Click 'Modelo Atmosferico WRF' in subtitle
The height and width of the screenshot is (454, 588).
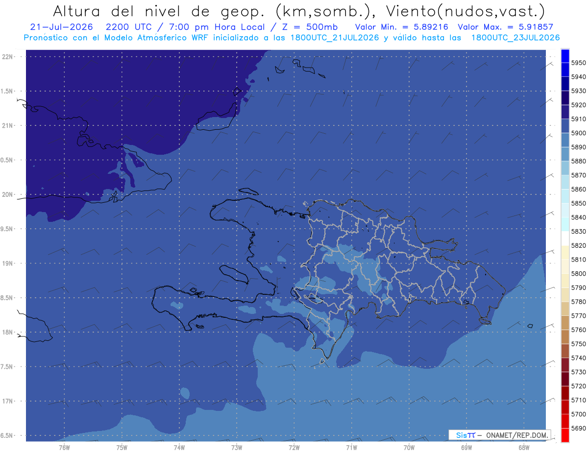157,38
